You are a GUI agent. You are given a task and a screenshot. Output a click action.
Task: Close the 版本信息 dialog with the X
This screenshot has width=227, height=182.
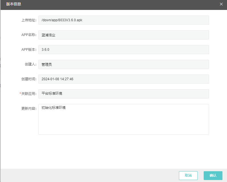pos(221,4)
